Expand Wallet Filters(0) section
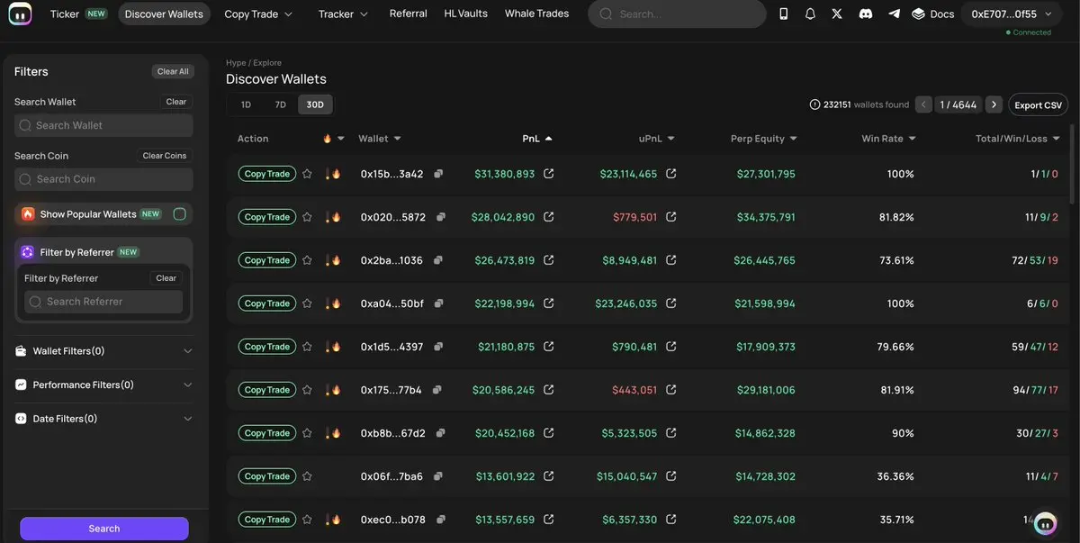Viewport: 1080px width, 543px height. (x=104, y=351)
